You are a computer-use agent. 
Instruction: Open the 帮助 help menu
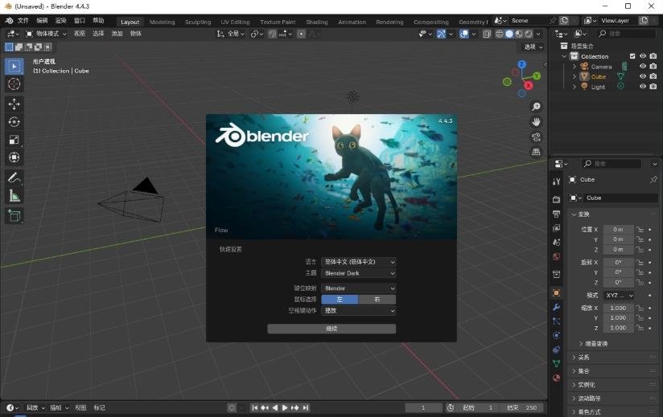pos(98,20)
